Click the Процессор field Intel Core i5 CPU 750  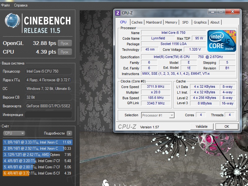[x=48, y=71]
